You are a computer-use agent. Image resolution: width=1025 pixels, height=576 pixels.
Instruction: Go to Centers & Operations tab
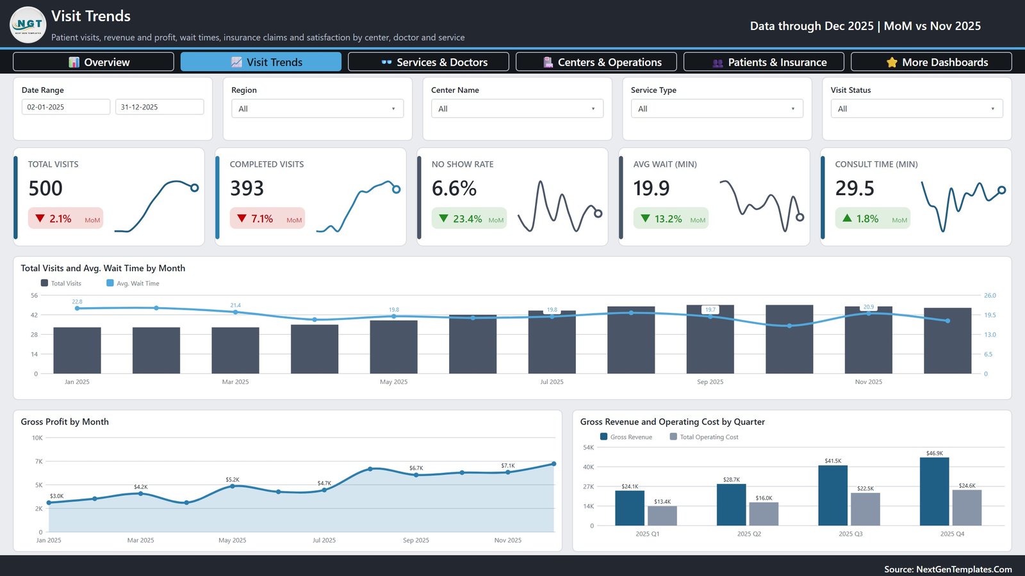(x=596, y=62)
